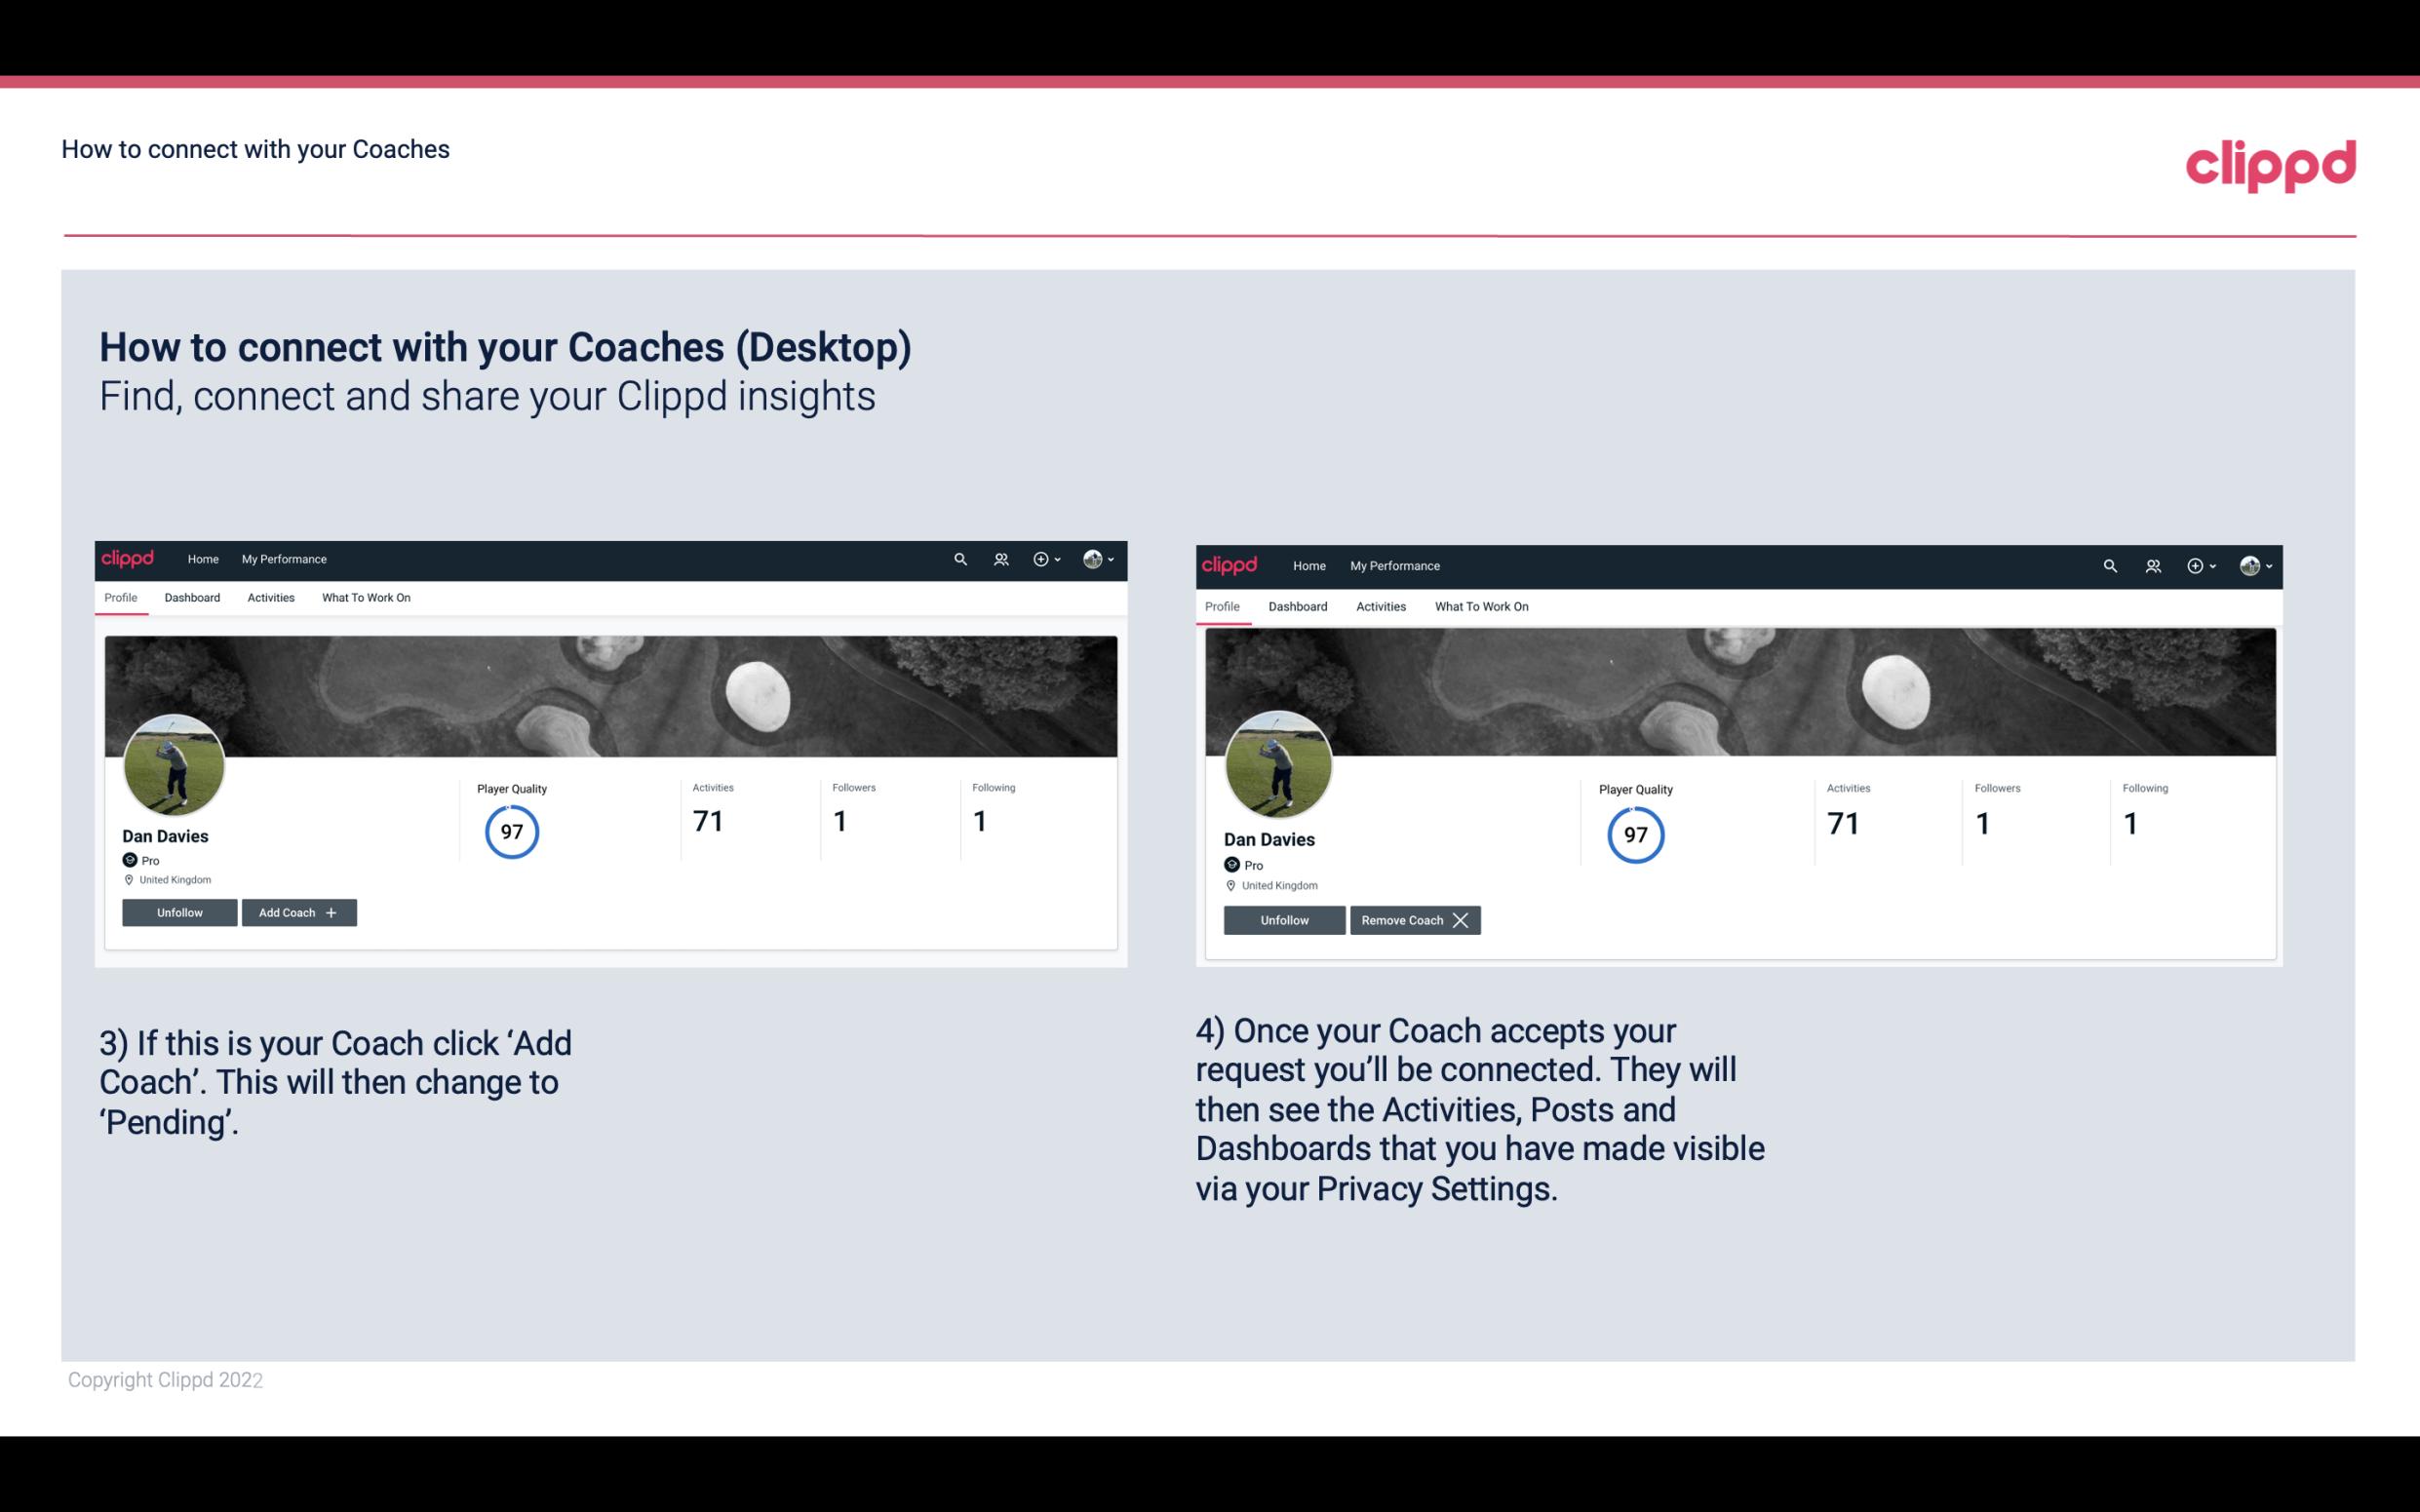This screenshot has width=2420, height=1512.
Task: Click 'Add Coach' button on left screenshot
Action: [296, 911]
